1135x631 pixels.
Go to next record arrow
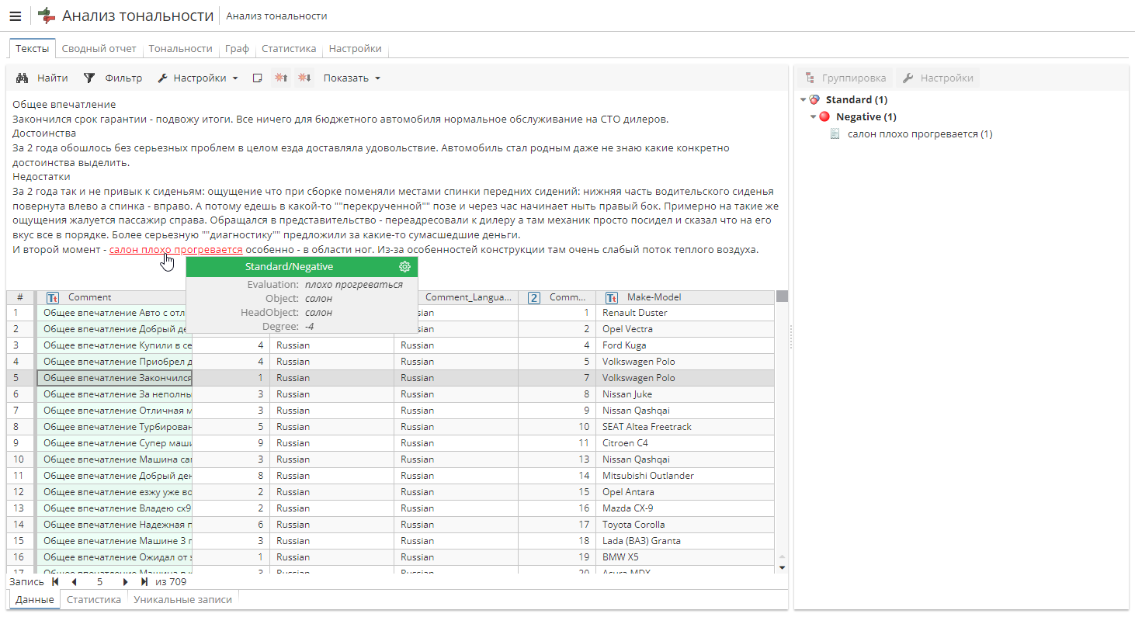[125, 581]
